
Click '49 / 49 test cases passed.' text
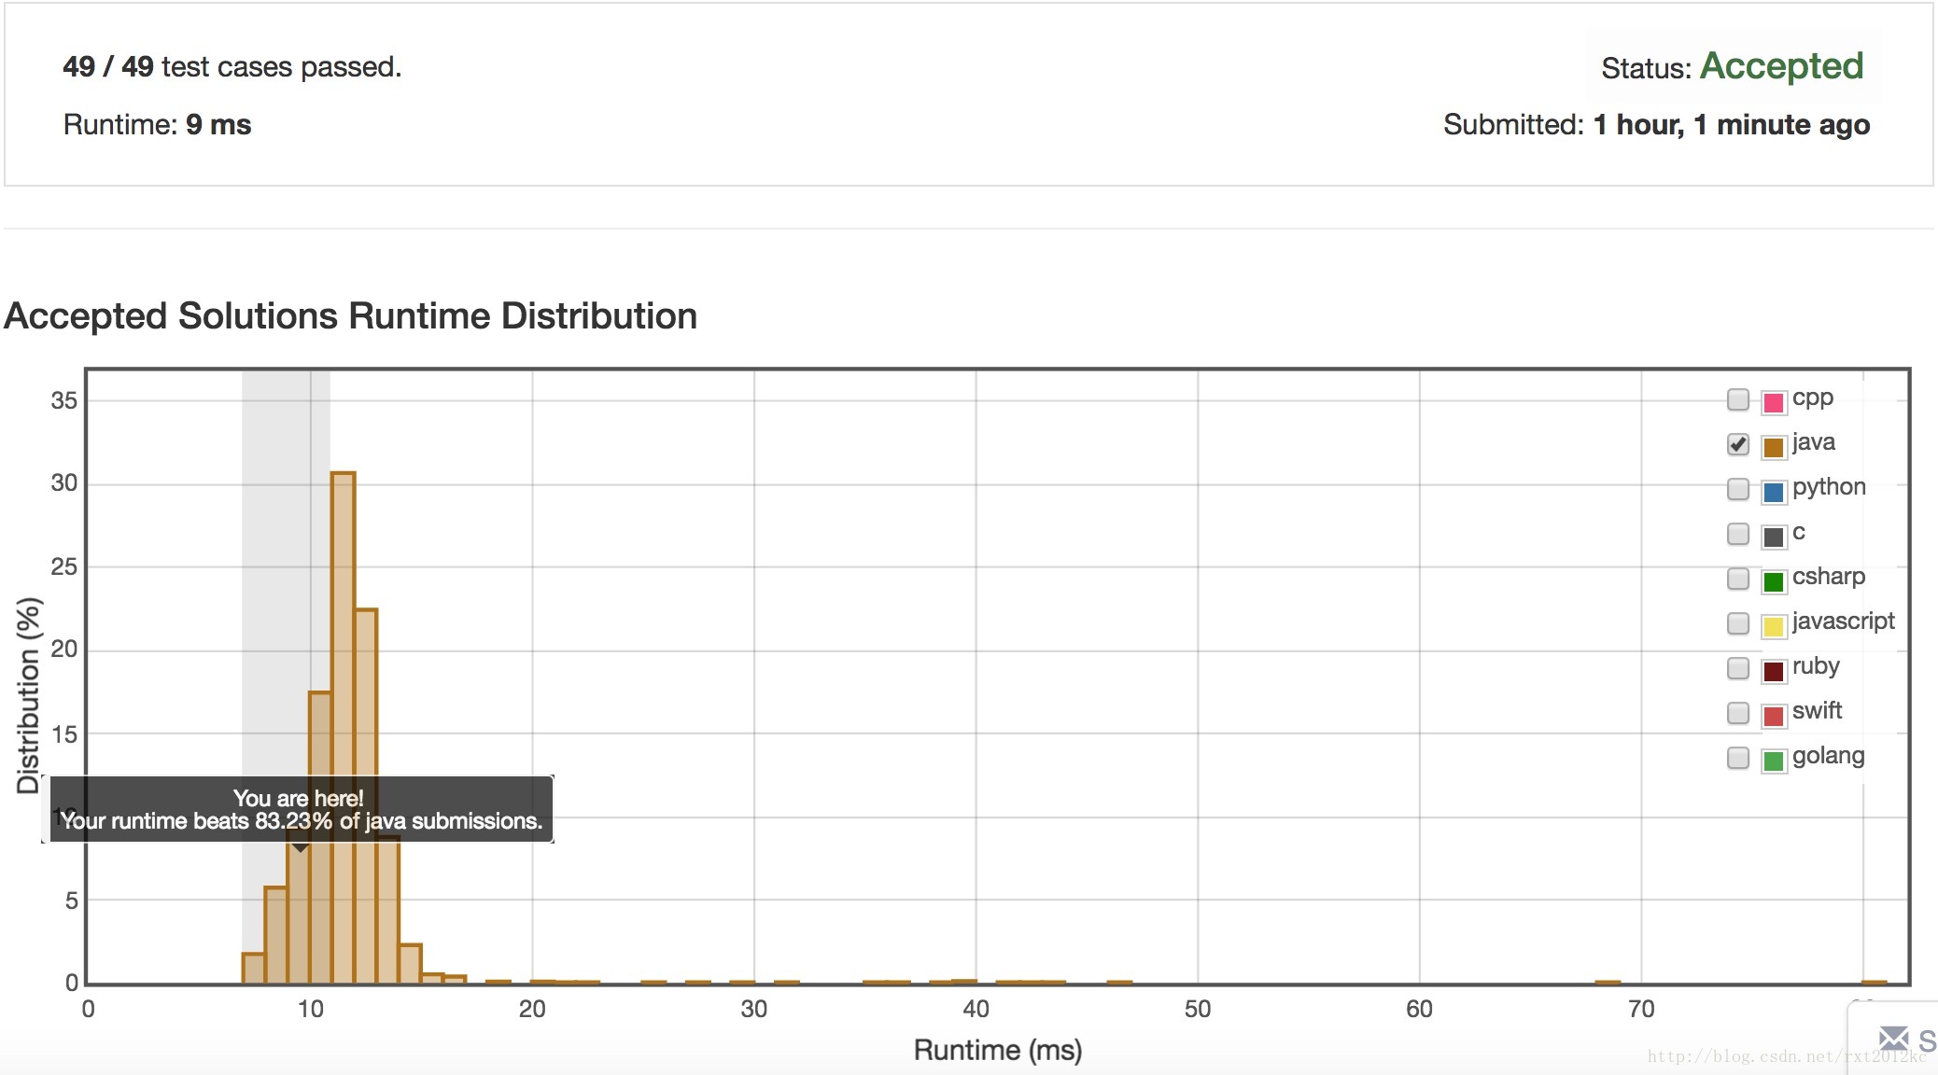[232, 67]
